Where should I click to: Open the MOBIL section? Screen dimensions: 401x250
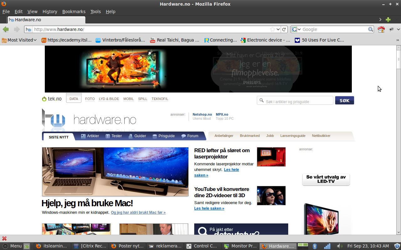128,99
